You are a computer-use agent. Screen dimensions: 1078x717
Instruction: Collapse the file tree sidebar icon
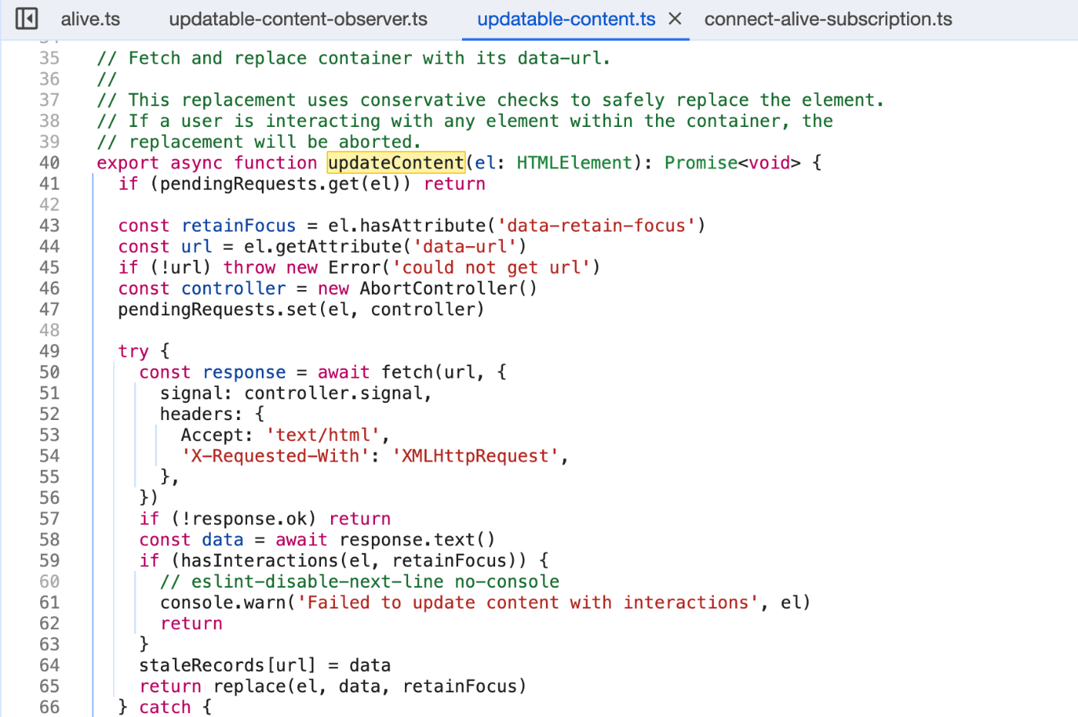coord(26,18)
